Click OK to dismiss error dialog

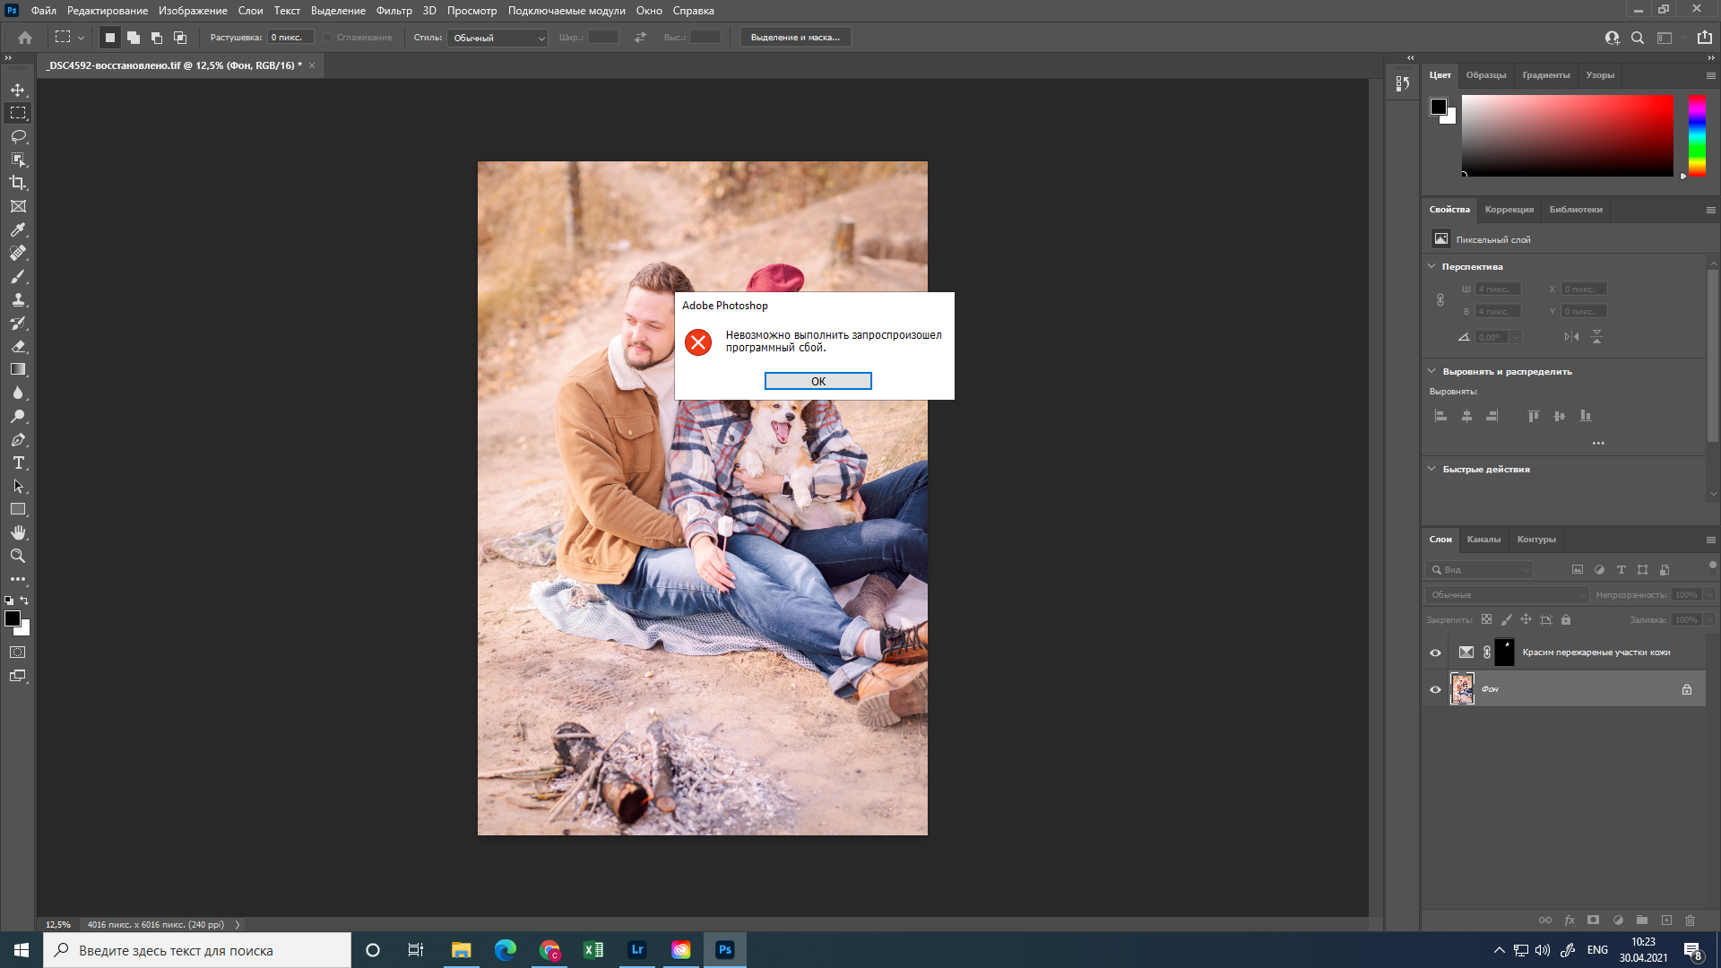818,381
